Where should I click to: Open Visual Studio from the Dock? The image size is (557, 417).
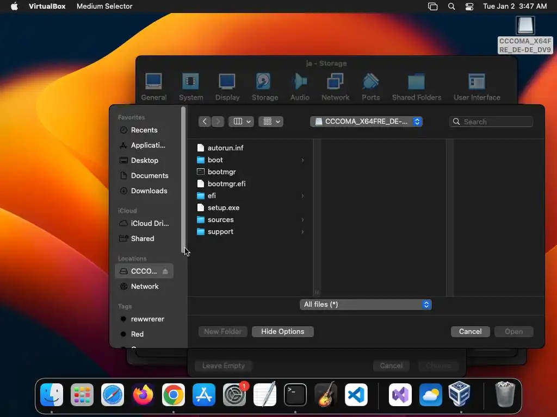pyautogui.click(x=400, y=394)
